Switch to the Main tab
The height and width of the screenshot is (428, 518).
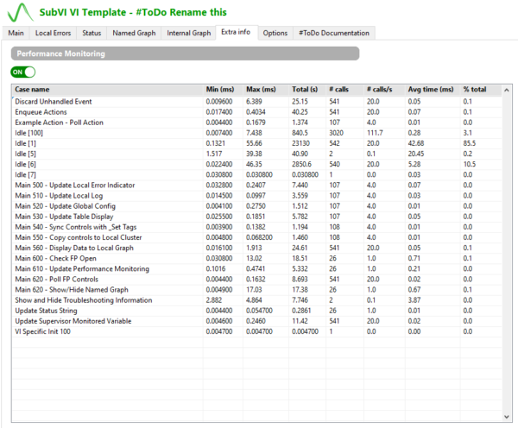pyautogui.click(x=16, y=33)
